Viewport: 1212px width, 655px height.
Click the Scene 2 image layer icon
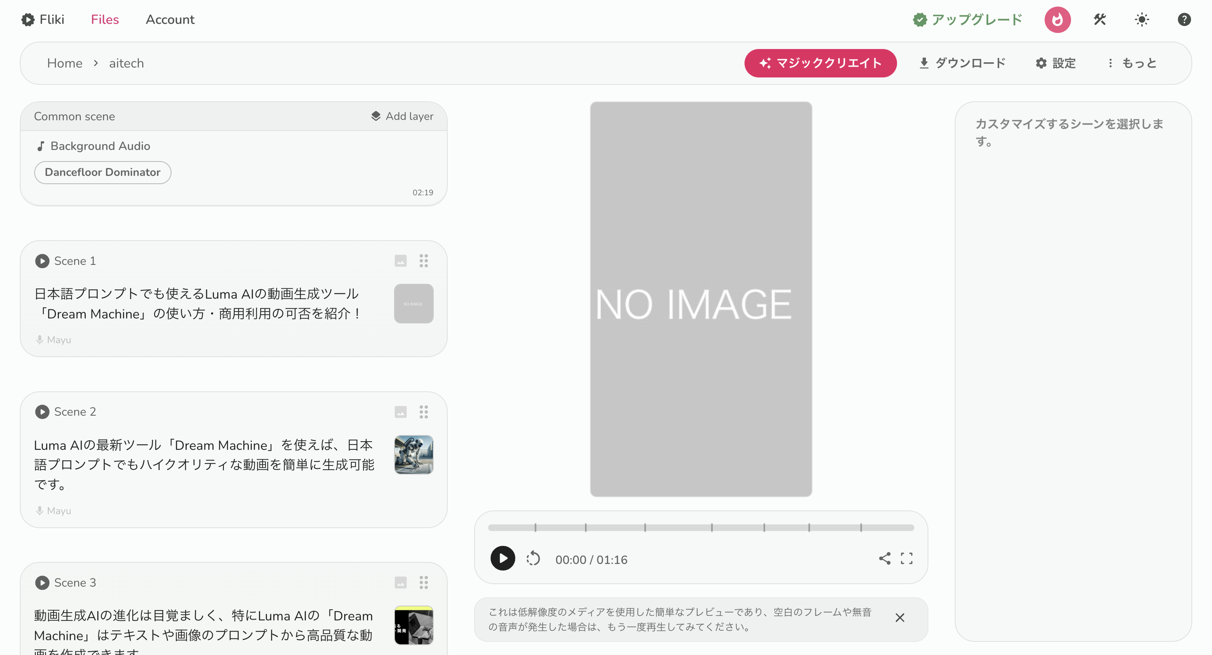tap(400, 412)
